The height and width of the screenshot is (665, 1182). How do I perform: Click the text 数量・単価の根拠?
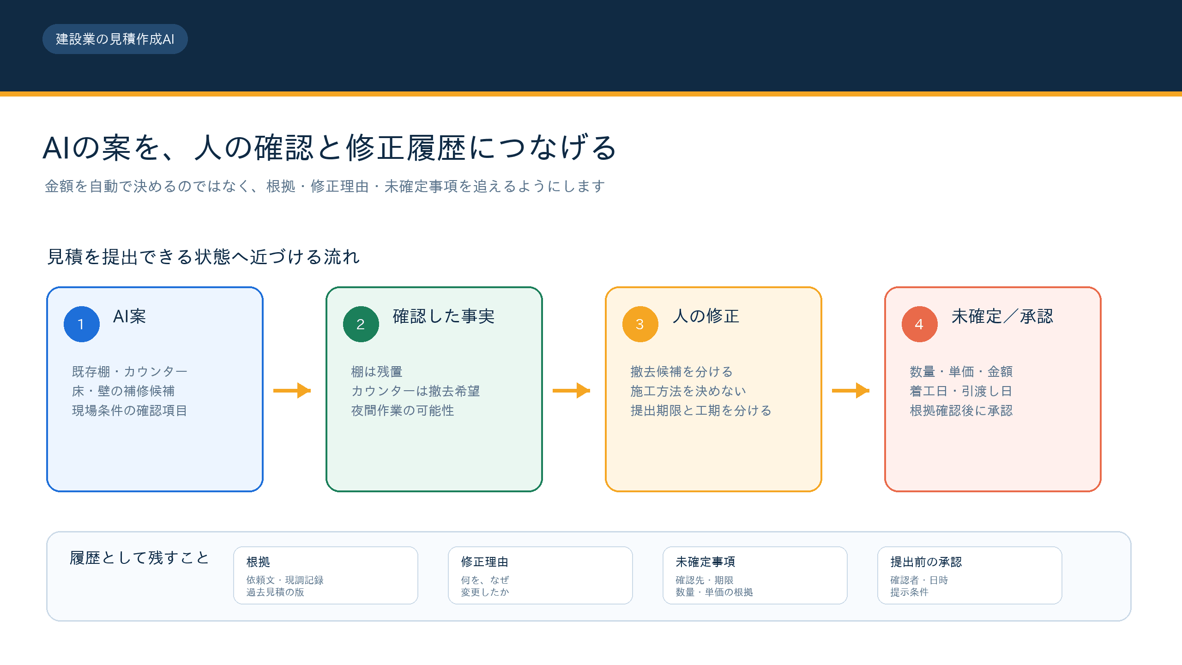click(714, 592)
